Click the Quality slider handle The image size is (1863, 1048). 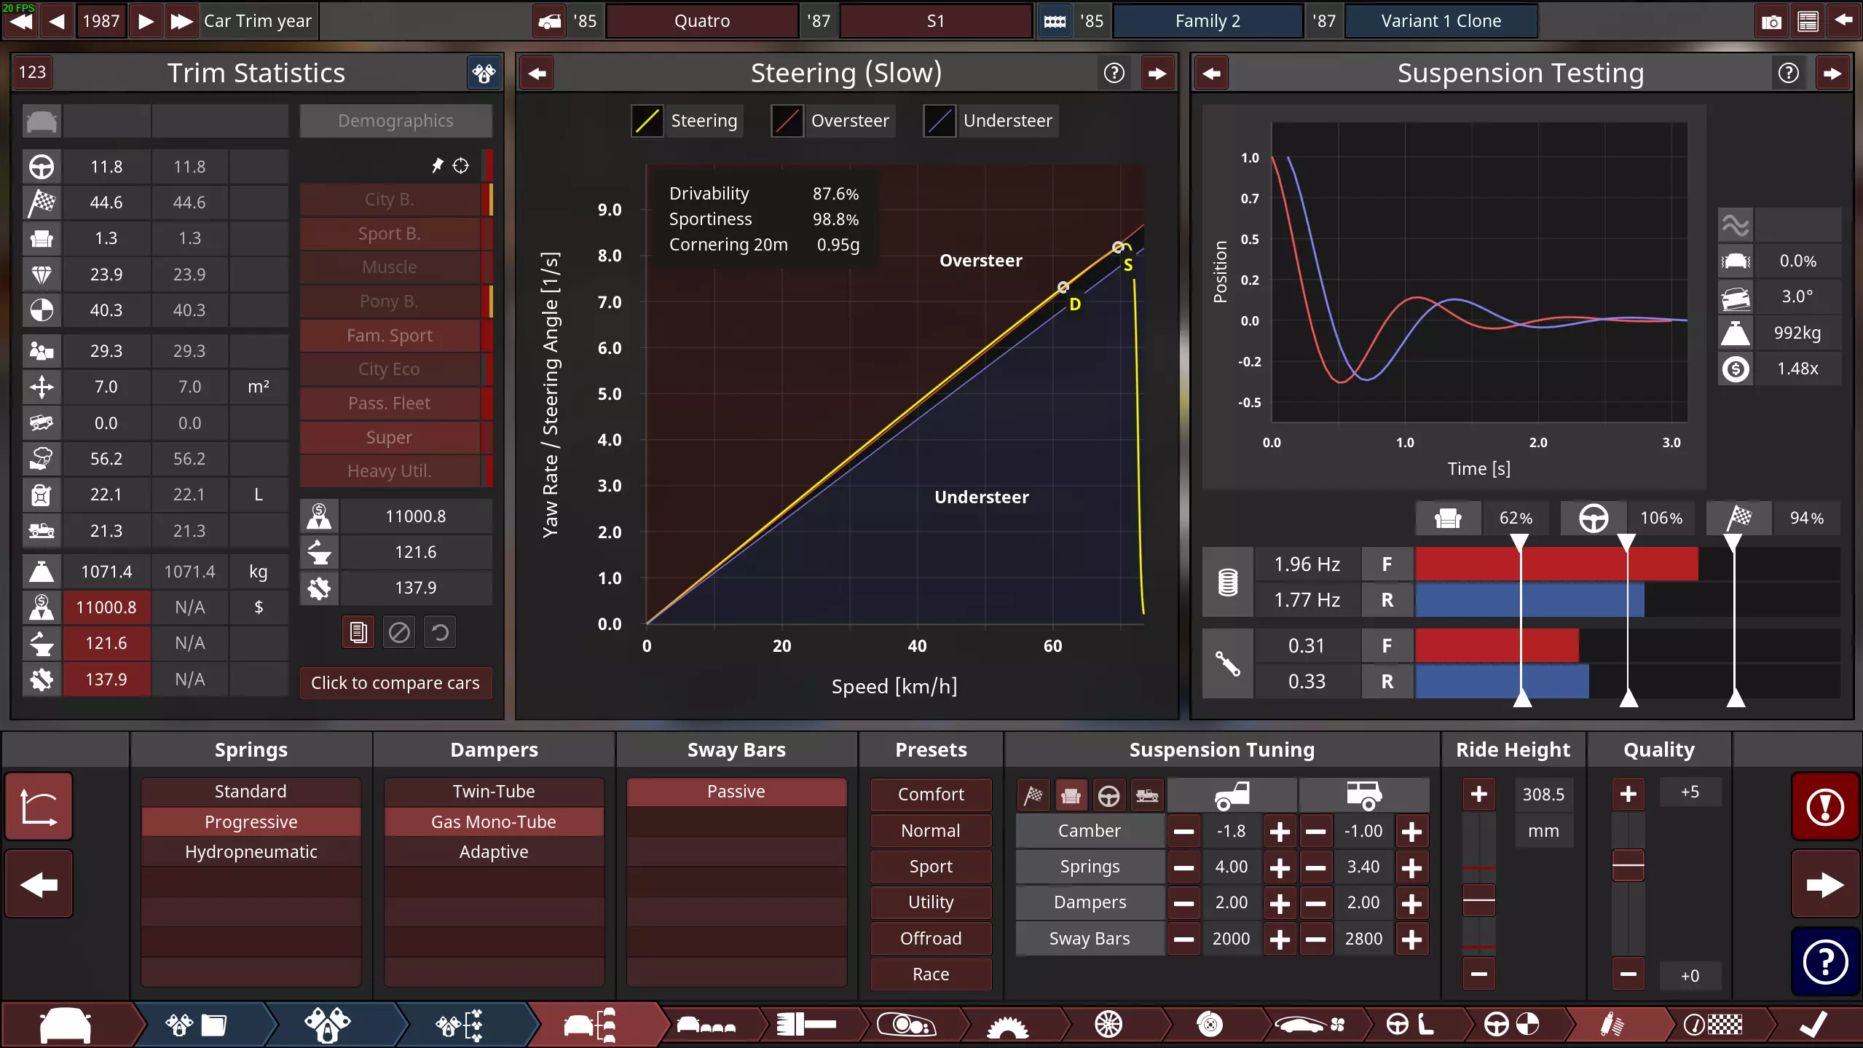click(1628, 865)
